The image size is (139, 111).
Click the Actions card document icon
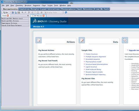pyautogui.click(x=39, y=40)
